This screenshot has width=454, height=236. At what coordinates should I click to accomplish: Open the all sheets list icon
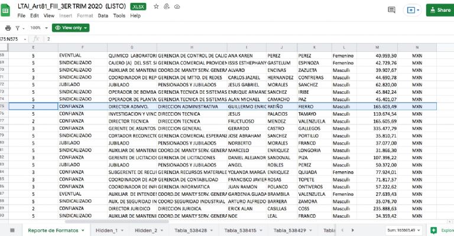pos(12,230)
